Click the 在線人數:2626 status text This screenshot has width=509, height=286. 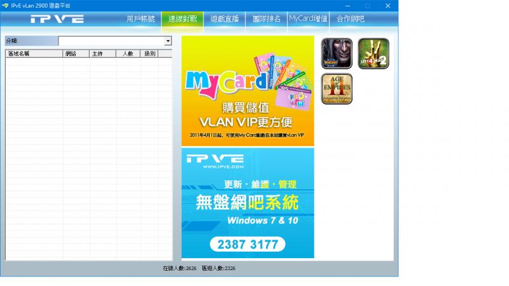click(179, 268)
